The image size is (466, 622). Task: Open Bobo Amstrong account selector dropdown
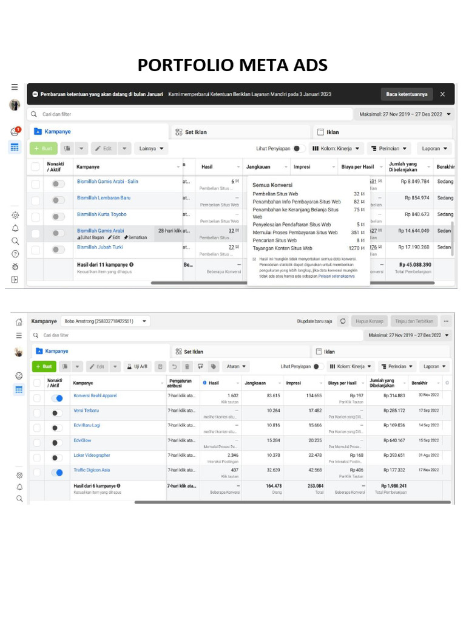click(x=106, y=321)
